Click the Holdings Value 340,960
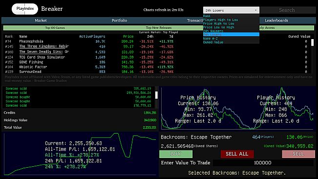 pos(150,120)
